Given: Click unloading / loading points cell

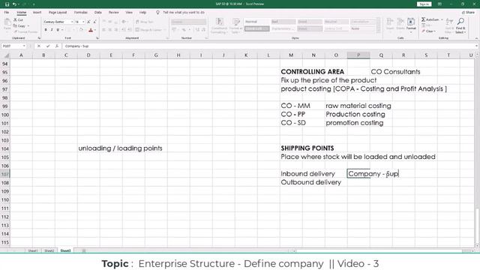Looking at the screenshot, I should 120,148.
